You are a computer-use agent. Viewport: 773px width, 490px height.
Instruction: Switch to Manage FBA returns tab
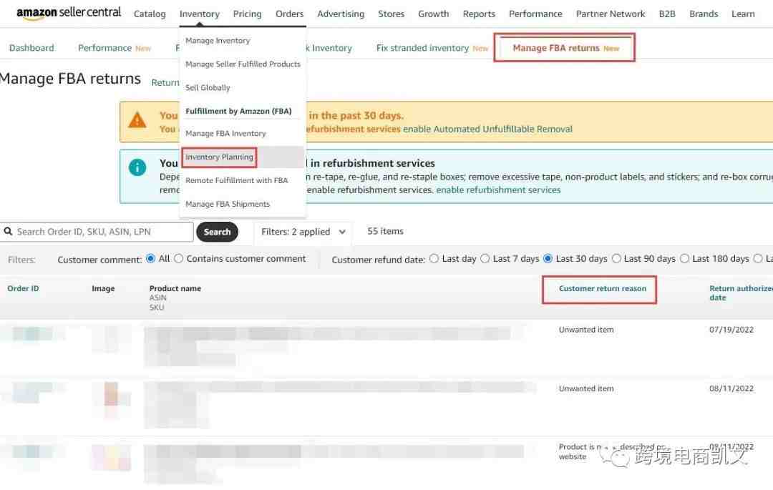[x=565, y=48]
